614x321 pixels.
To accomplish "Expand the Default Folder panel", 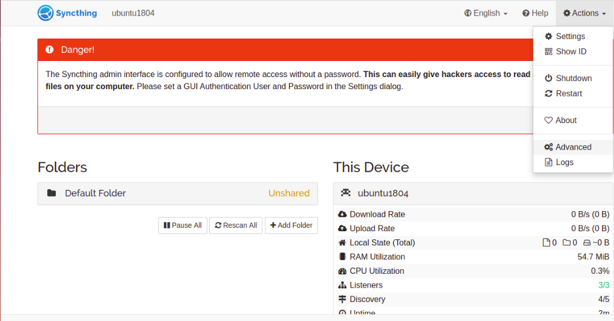I will click(178, 193).
